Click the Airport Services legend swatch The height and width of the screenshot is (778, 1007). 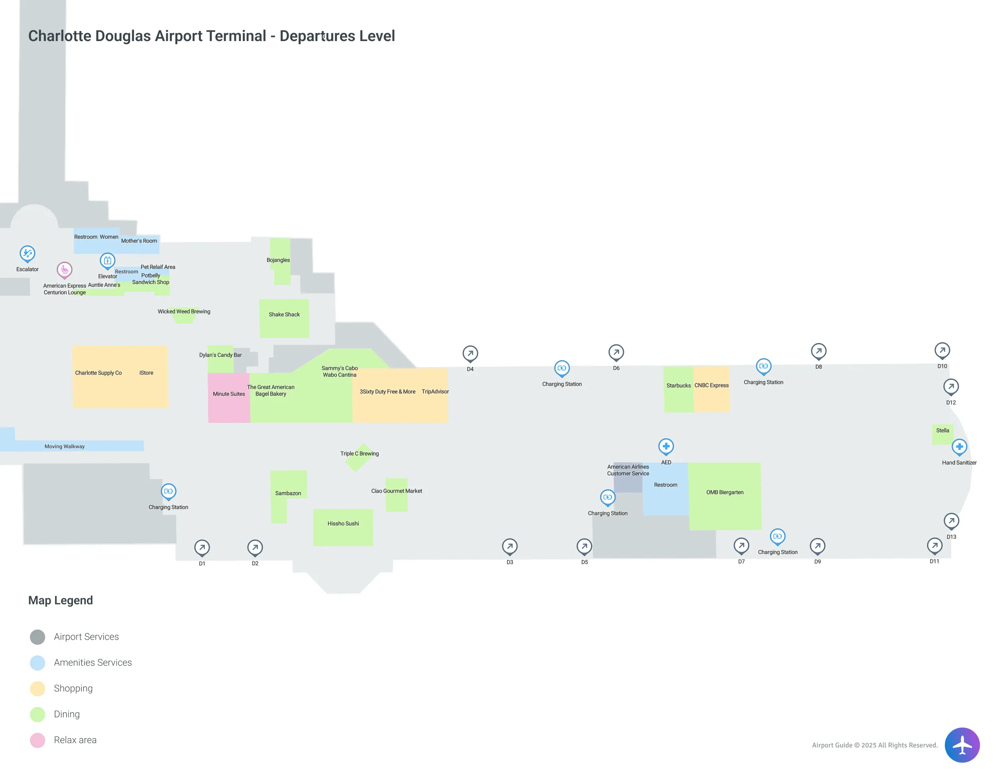37,637
